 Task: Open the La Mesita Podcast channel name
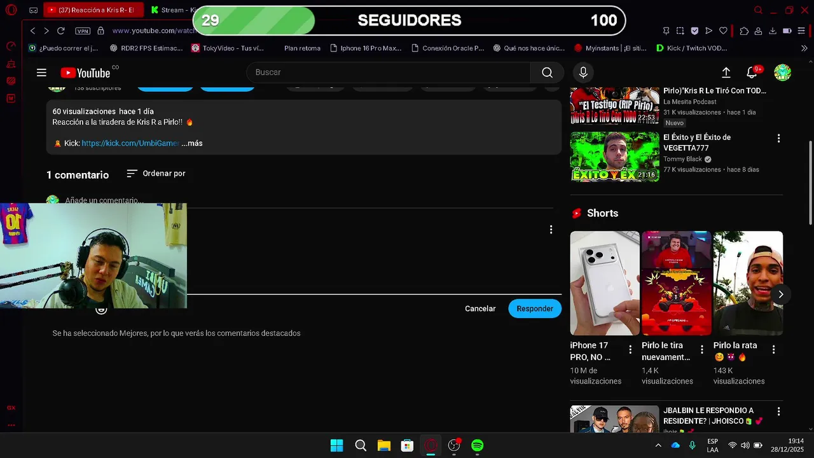click(x=690, y=102)
